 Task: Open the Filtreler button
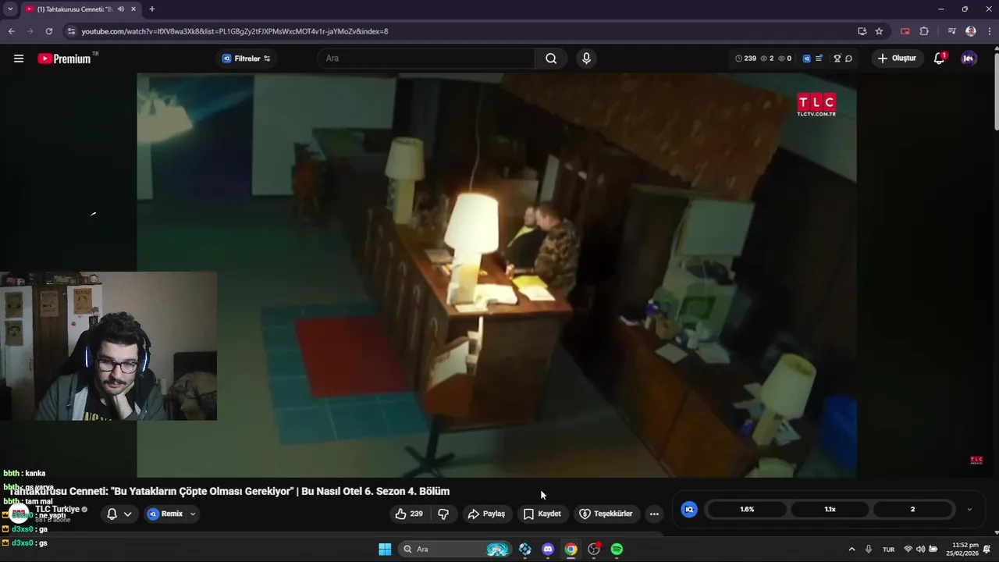[247, 59]
